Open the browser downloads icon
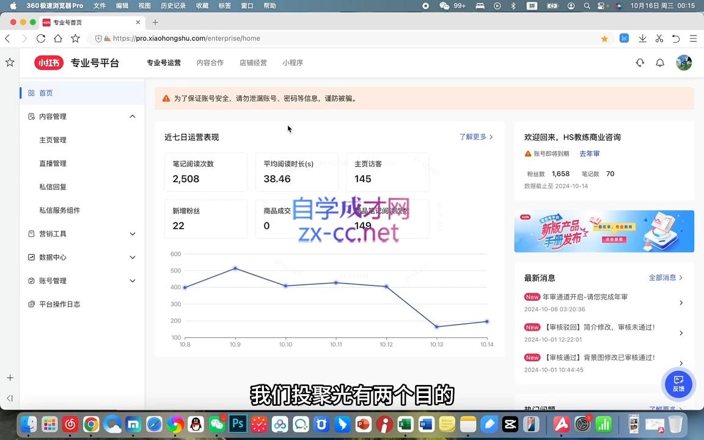Screen dimensions: 704x440 click(x=642, y=38)
